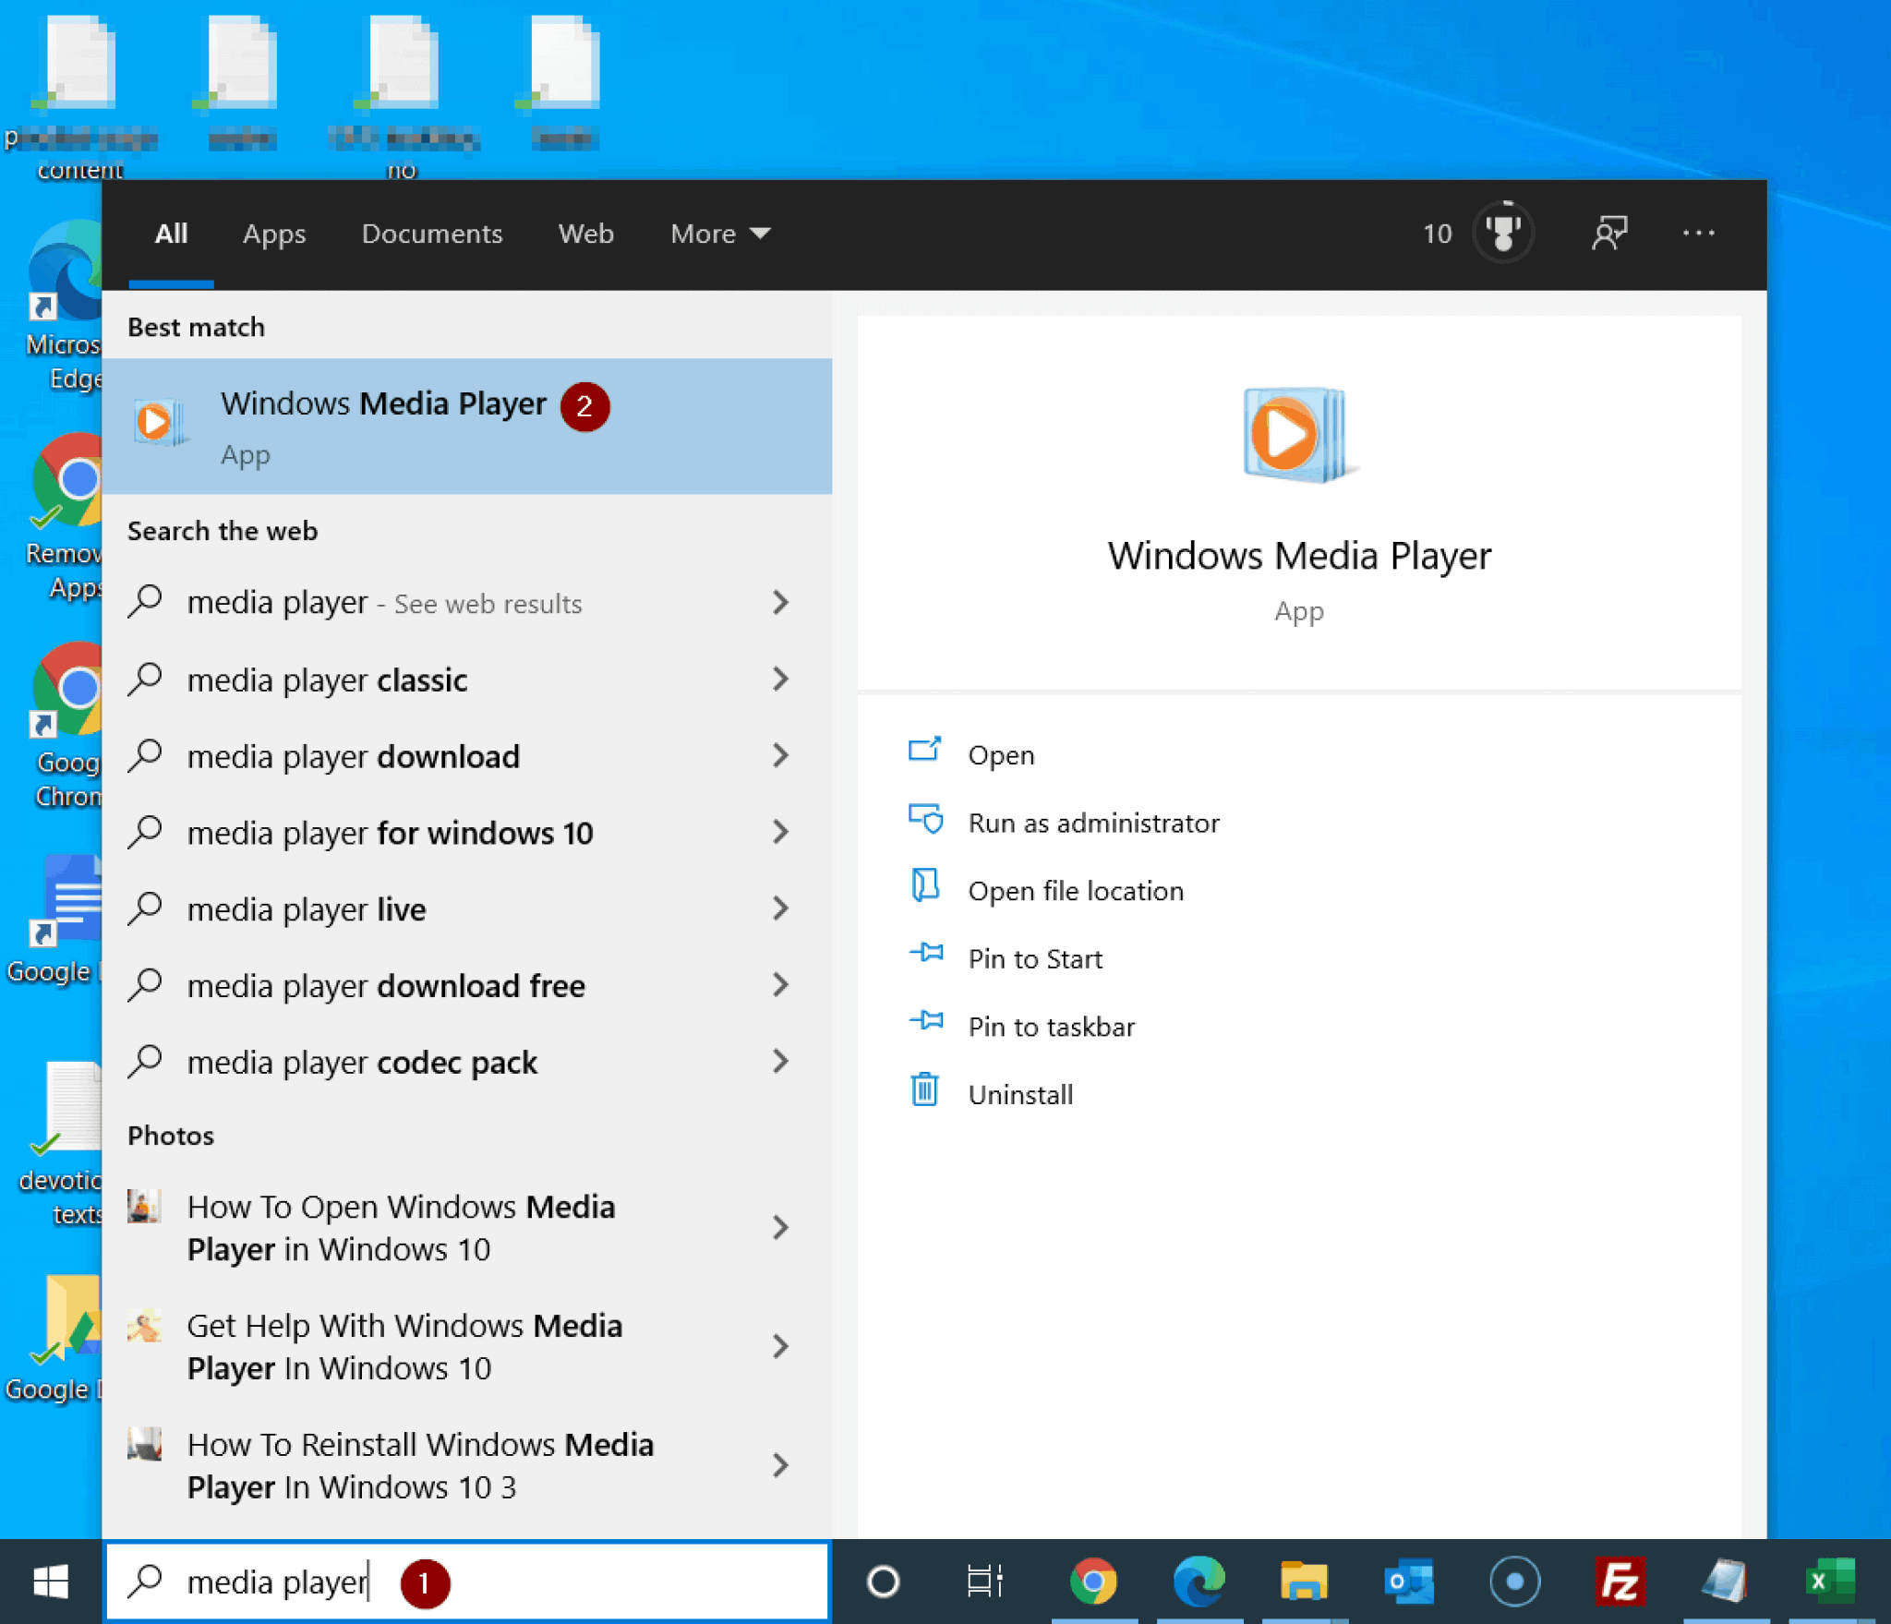Click Run as administrator

(x=1092, y=823)
